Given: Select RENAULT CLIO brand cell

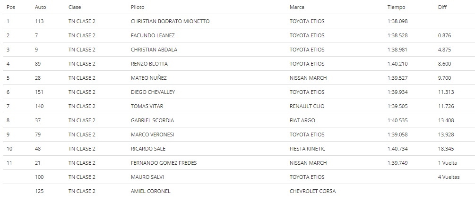Looking at the screenshot, I should click(307, 107).
